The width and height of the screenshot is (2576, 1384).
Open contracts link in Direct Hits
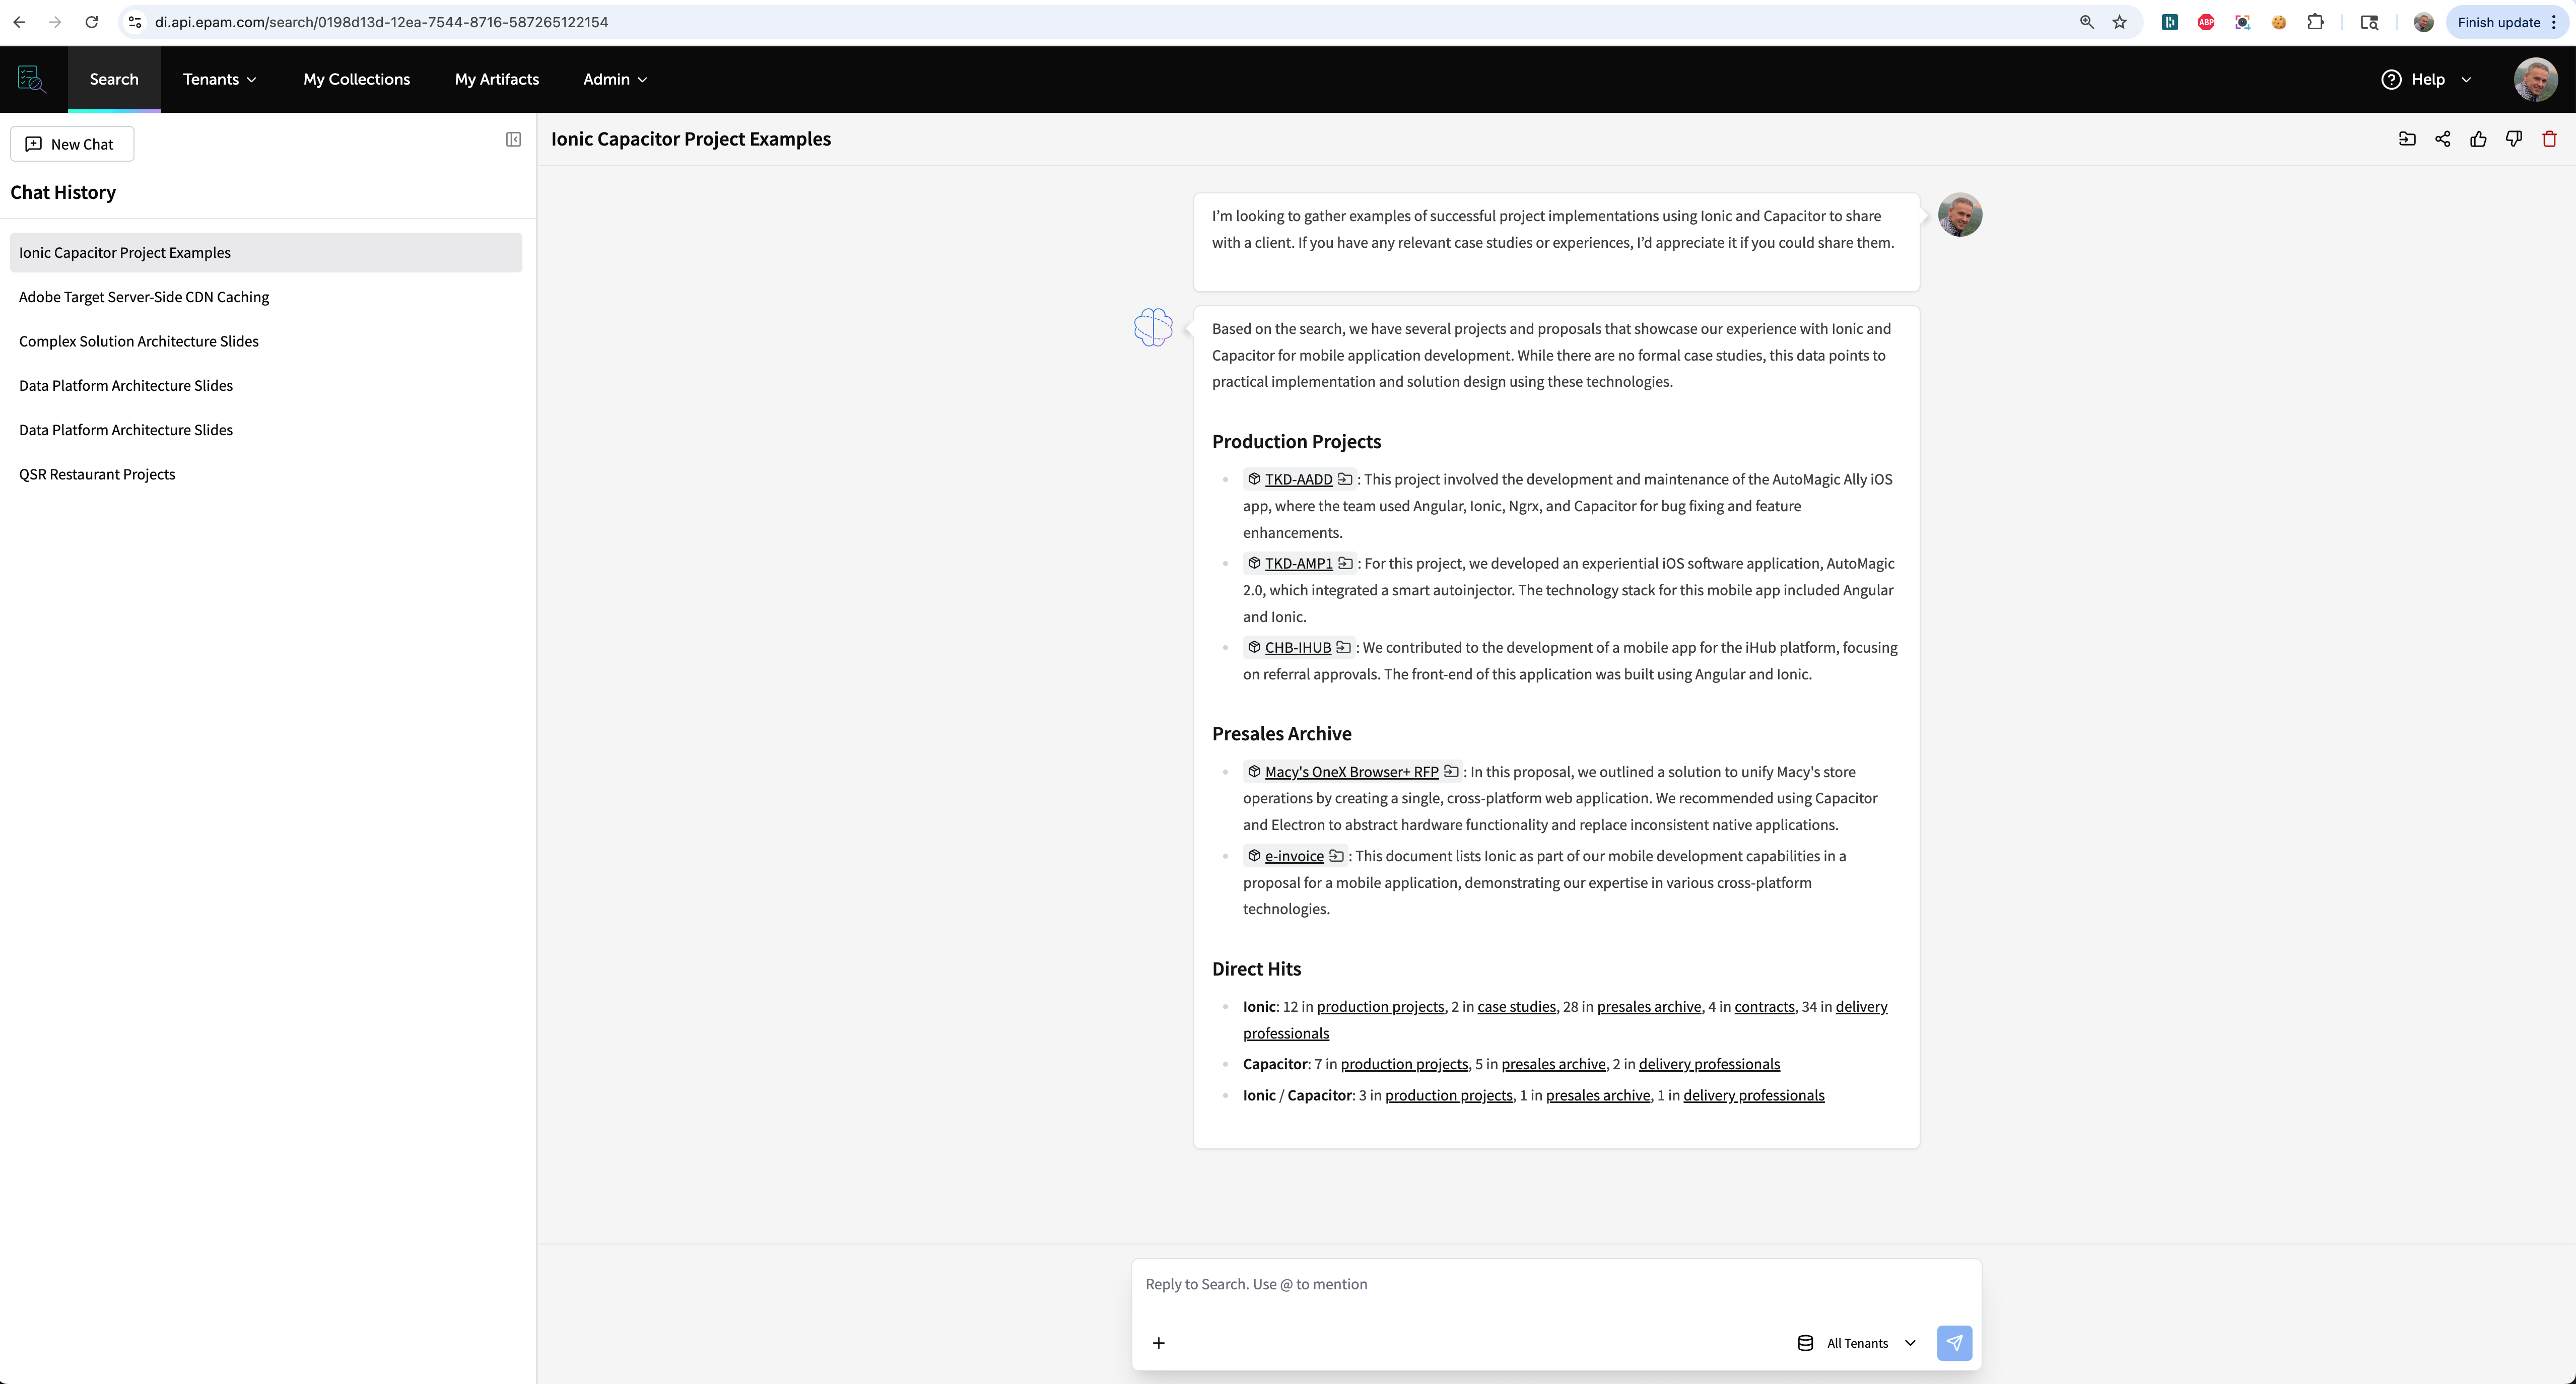tap(1764, 1006)
